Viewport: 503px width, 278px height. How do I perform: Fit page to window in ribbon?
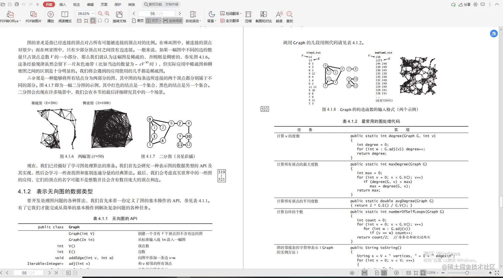86,21
